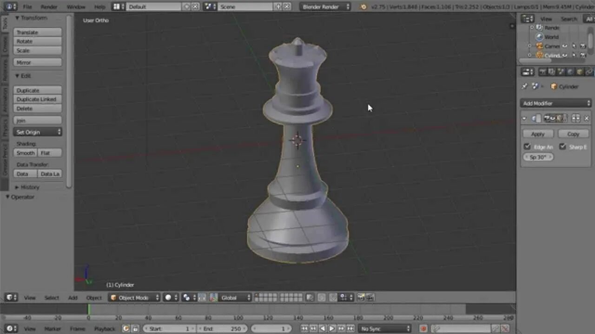This screenshot has height=334, width=595.
Task: Open the Help menu
Action: pos(99,6)
